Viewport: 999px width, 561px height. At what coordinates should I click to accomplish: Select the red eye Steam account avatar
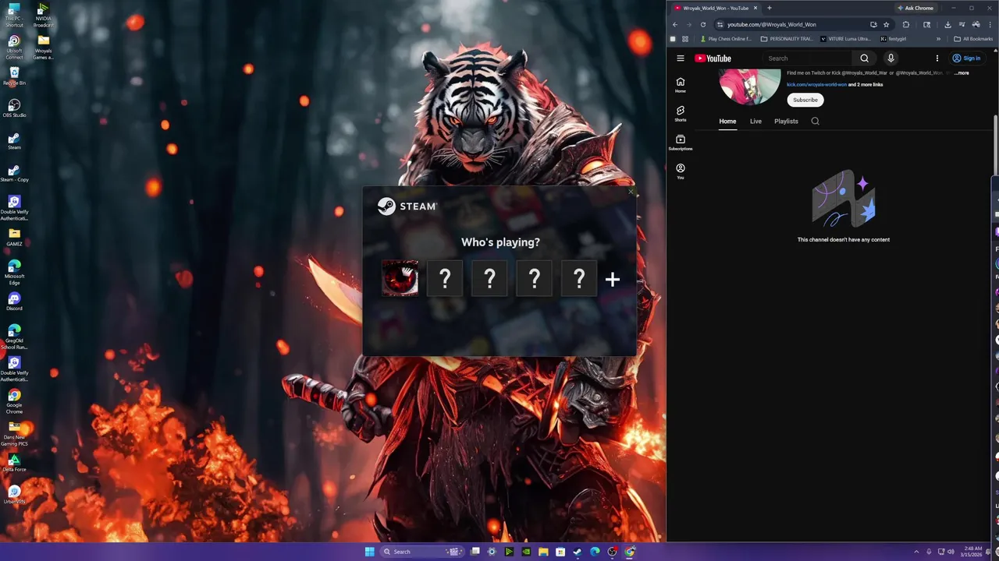[400, 278]
